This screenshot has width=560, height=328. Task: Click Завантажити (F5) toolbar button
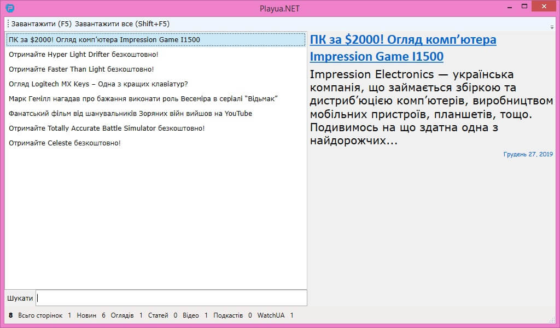[x=42, y=24]
